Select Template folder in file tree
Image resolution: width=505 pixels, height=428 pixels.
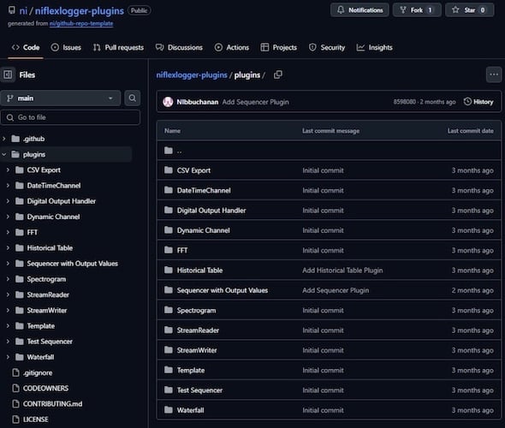(x=41, y=326)
